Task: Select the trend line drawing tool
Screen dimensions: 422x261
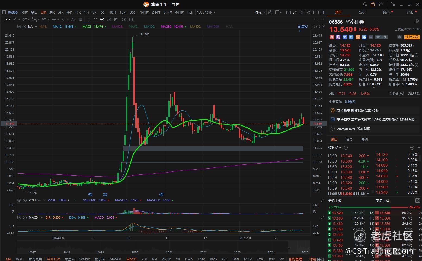Action: (x=15, y=19)
